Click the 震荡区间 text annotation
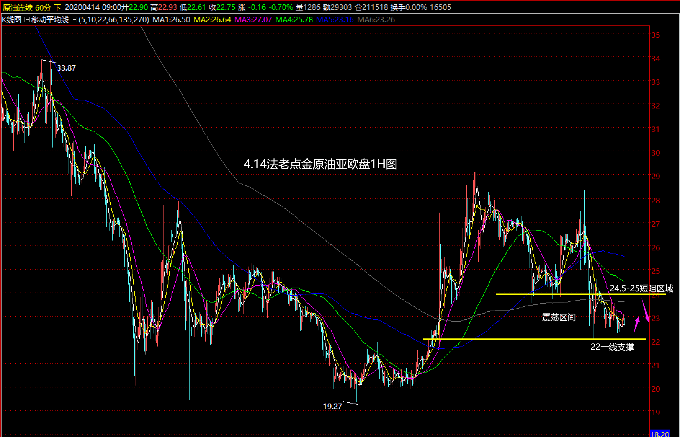 coord(559,317)
